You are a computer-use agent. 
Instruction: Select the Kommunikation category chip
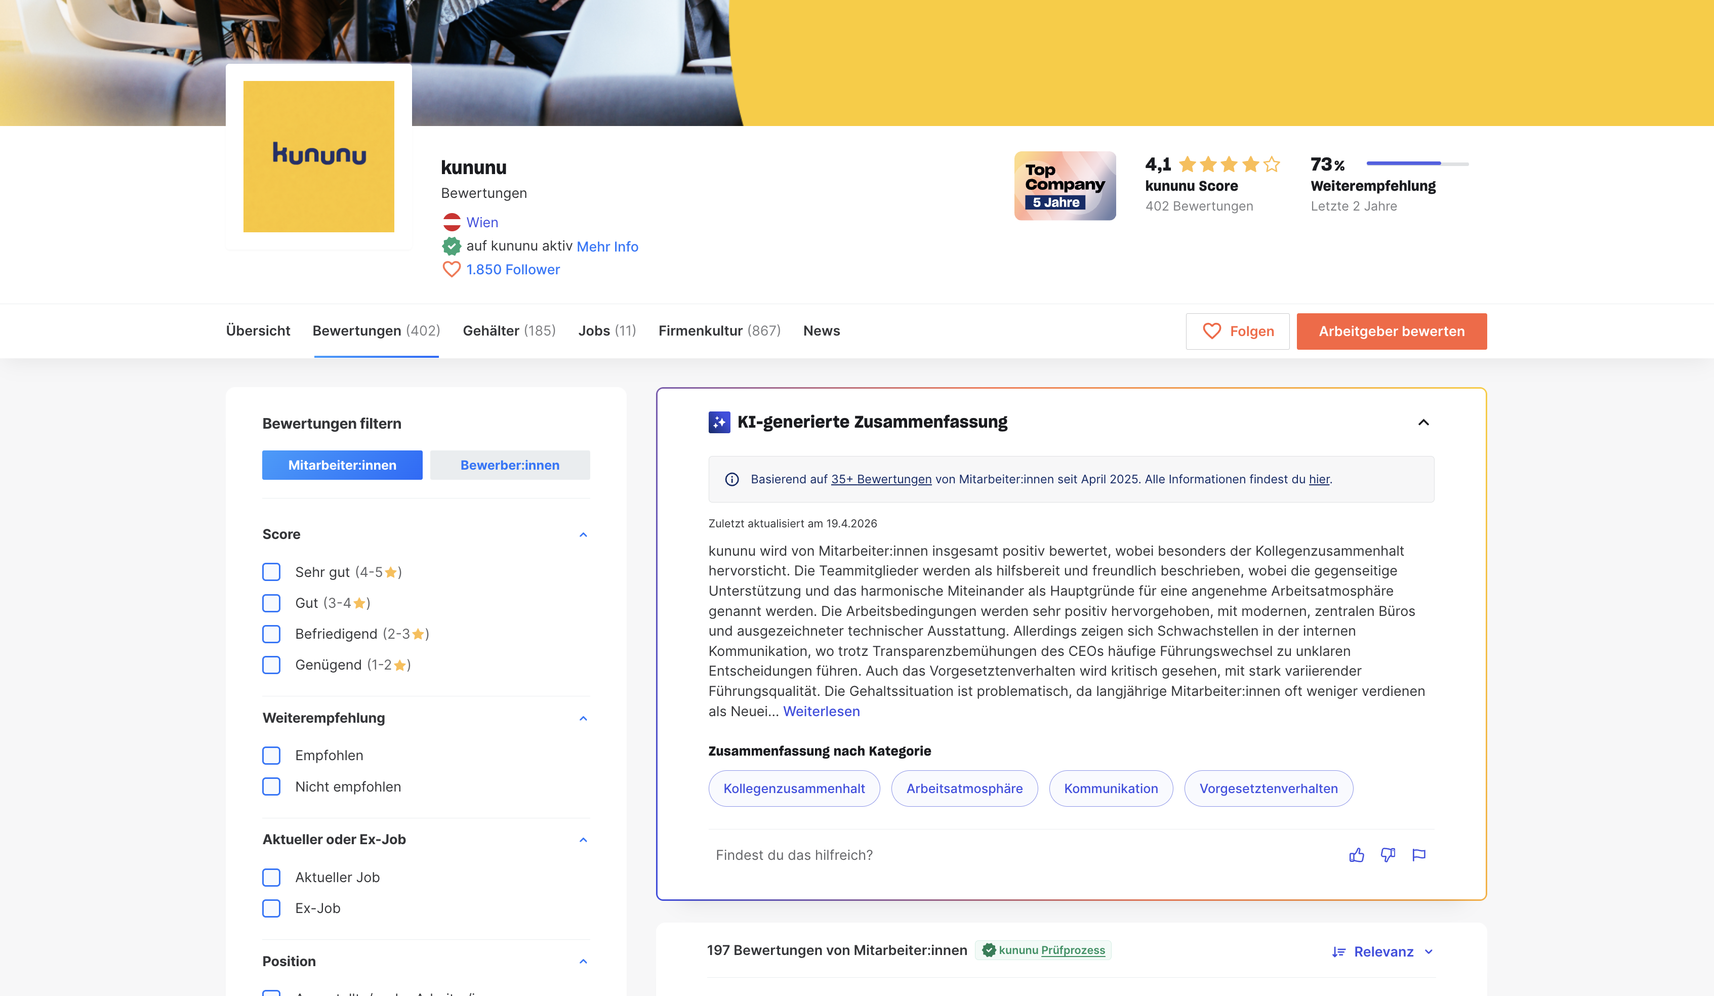[x=1111, y=788]
